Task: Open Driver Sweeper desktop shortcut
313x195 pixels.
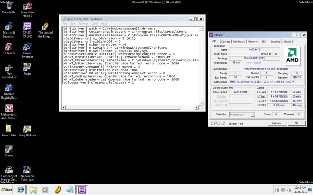Action: [x=27, y=51]
